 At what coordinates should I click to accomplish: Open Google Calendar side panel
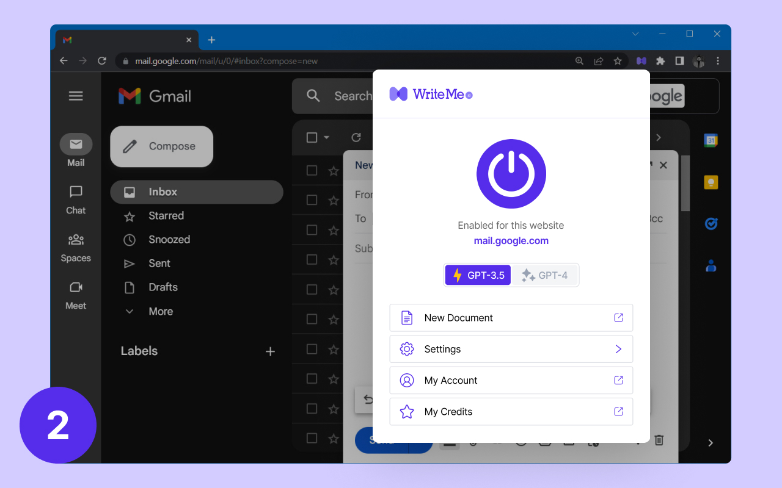pos(711,140)
